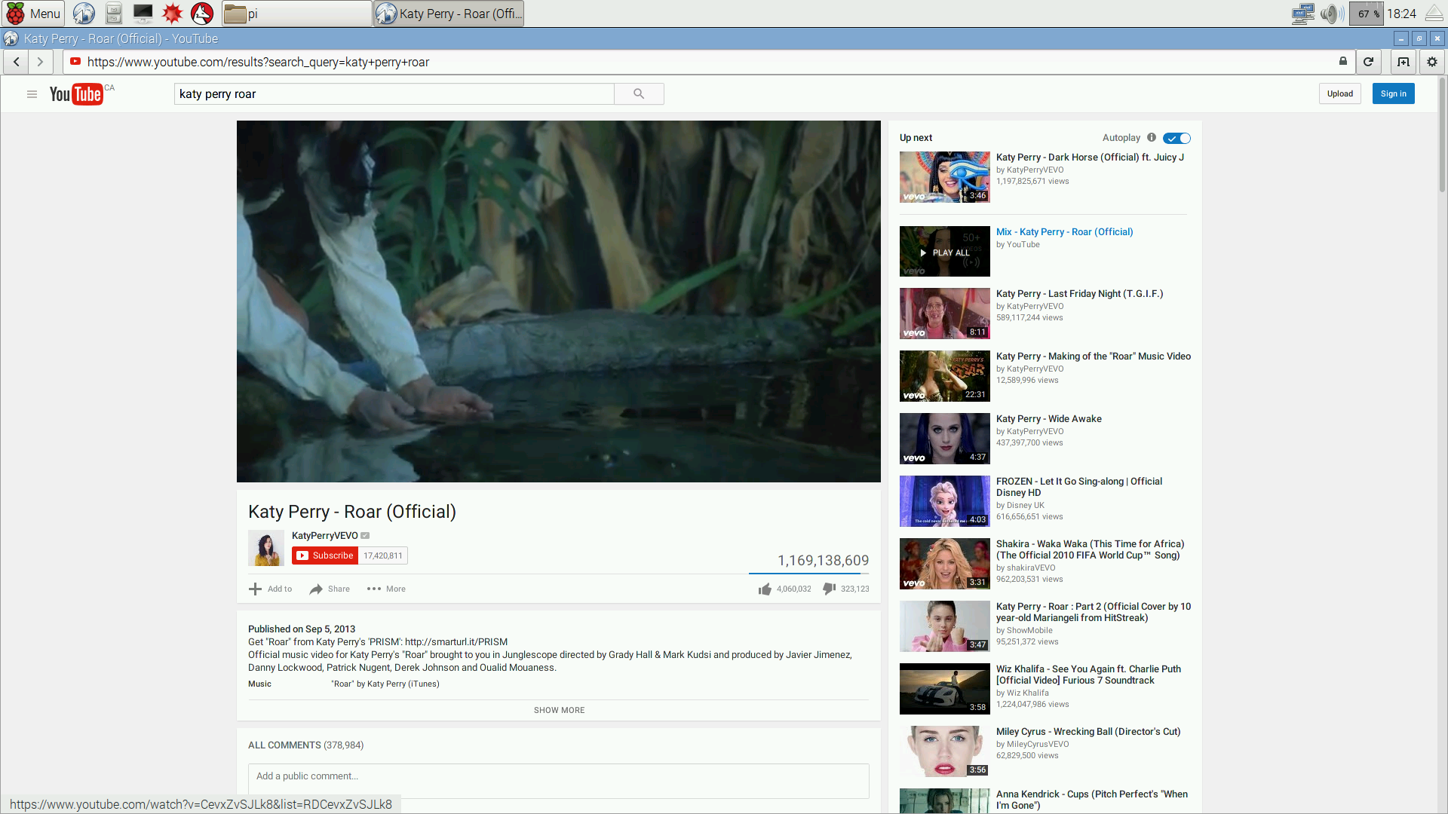Click the Share arrow icon
The width and height of the screenshot is (1448, 814).
[x=316, y=589]
